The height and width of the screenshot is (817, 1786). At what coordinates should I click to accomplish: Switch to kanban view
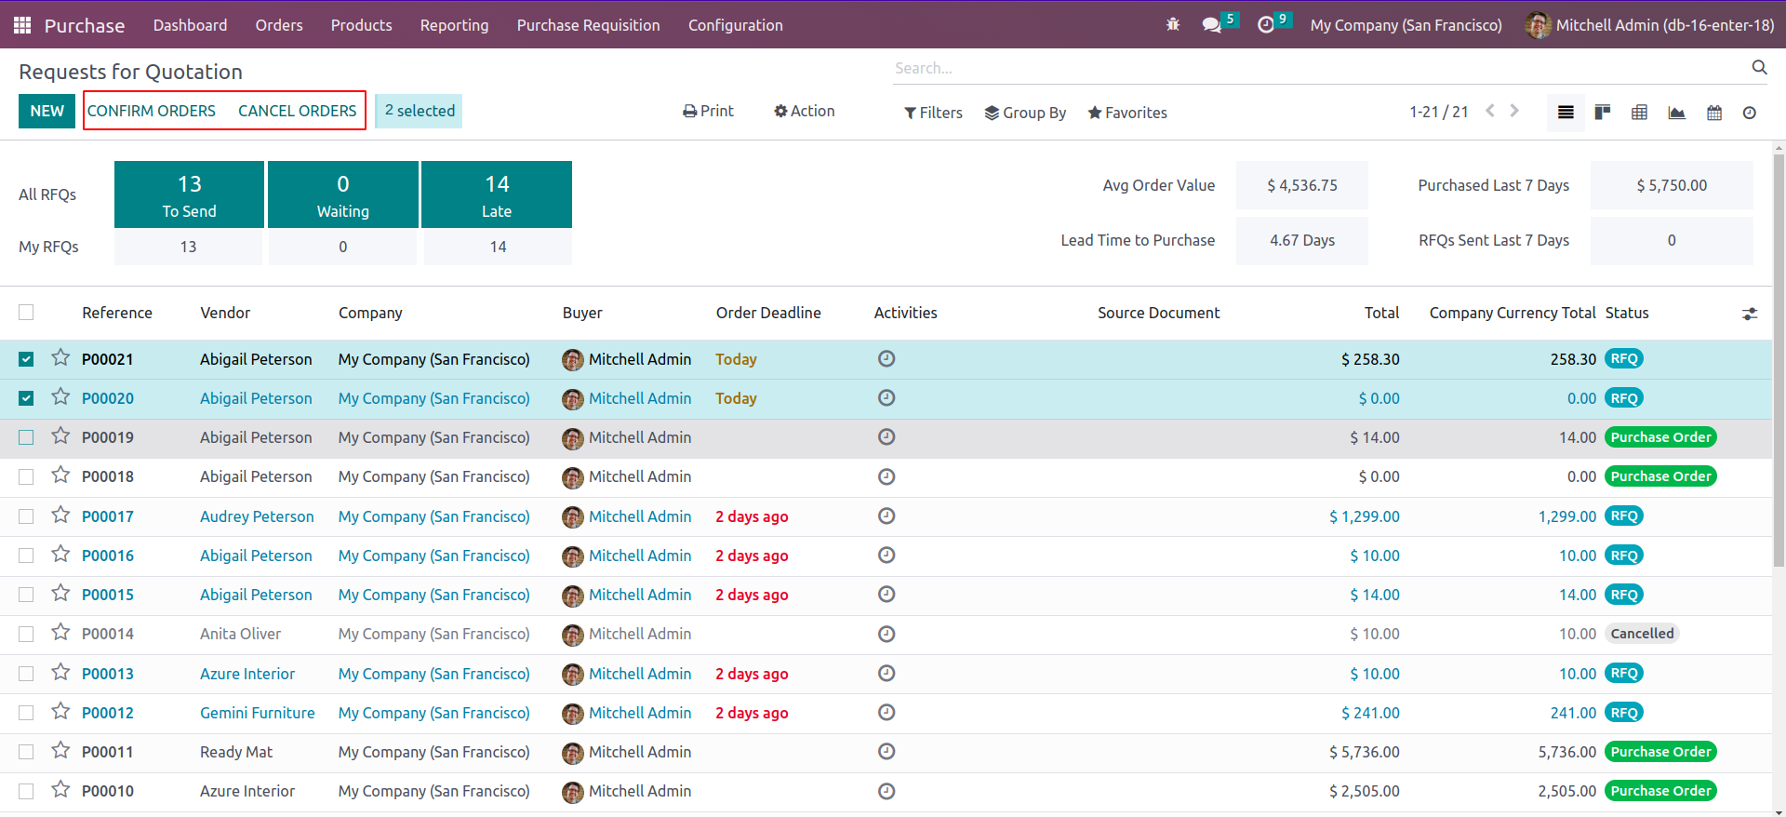[x=1602, y=113]
